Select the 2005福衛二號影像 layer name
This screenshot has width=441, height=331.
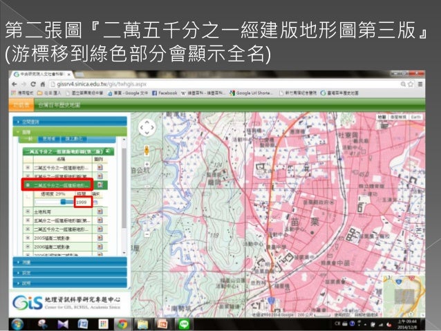click(52, 238)
